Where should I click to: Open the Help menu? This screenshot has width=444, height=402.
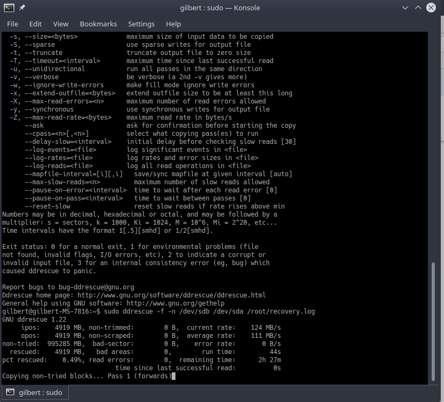tap(173, 24)
